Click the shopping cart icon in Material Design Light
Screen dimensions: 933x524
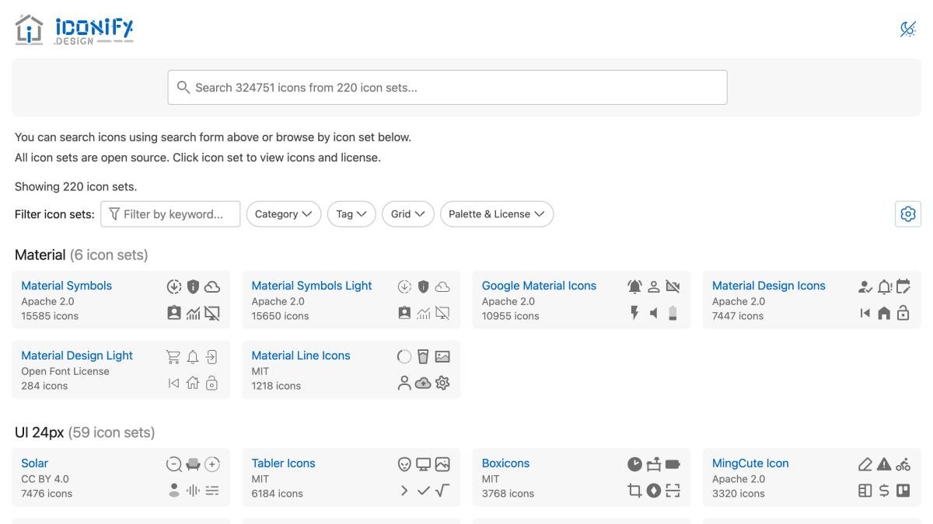click(174, 357)
